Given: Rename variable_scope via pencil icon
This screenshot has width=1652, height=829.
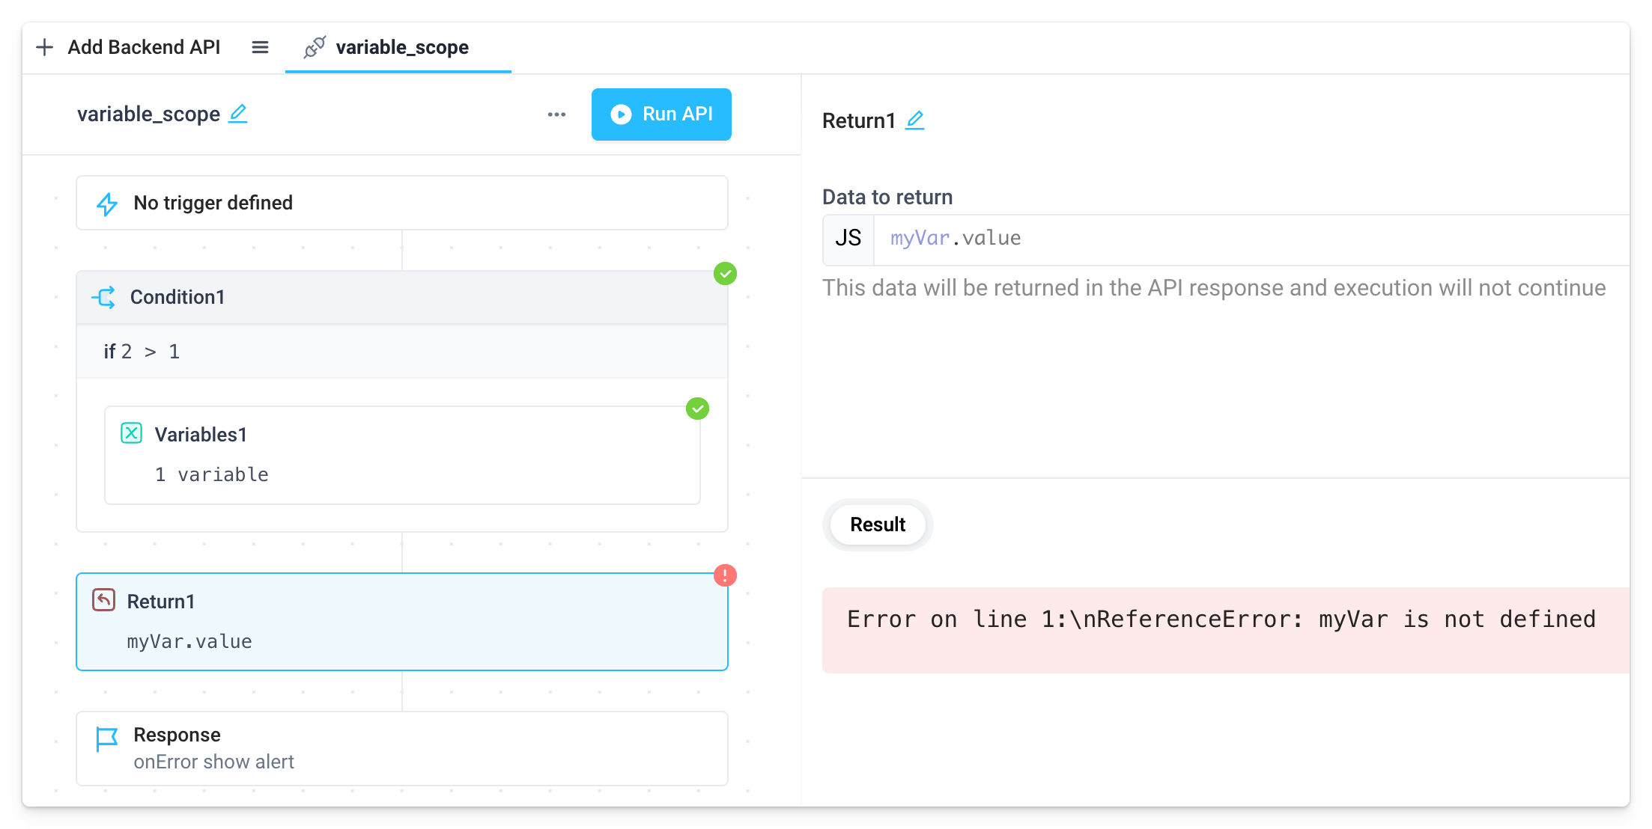Looking at the screenshot, I should (x=238, y=114).
